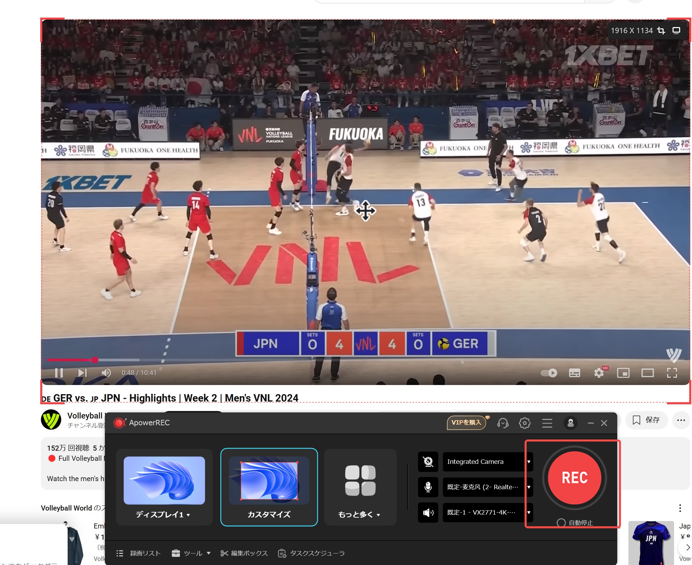
Task: Open the タスクスケジューラ task scheduler
Action: [x=311, y=553]
